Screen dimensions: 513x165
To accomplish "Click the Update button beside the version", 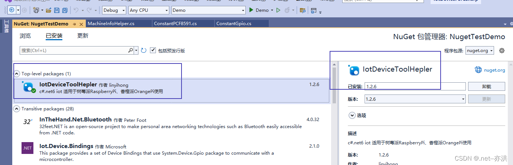I will [486, 99].
